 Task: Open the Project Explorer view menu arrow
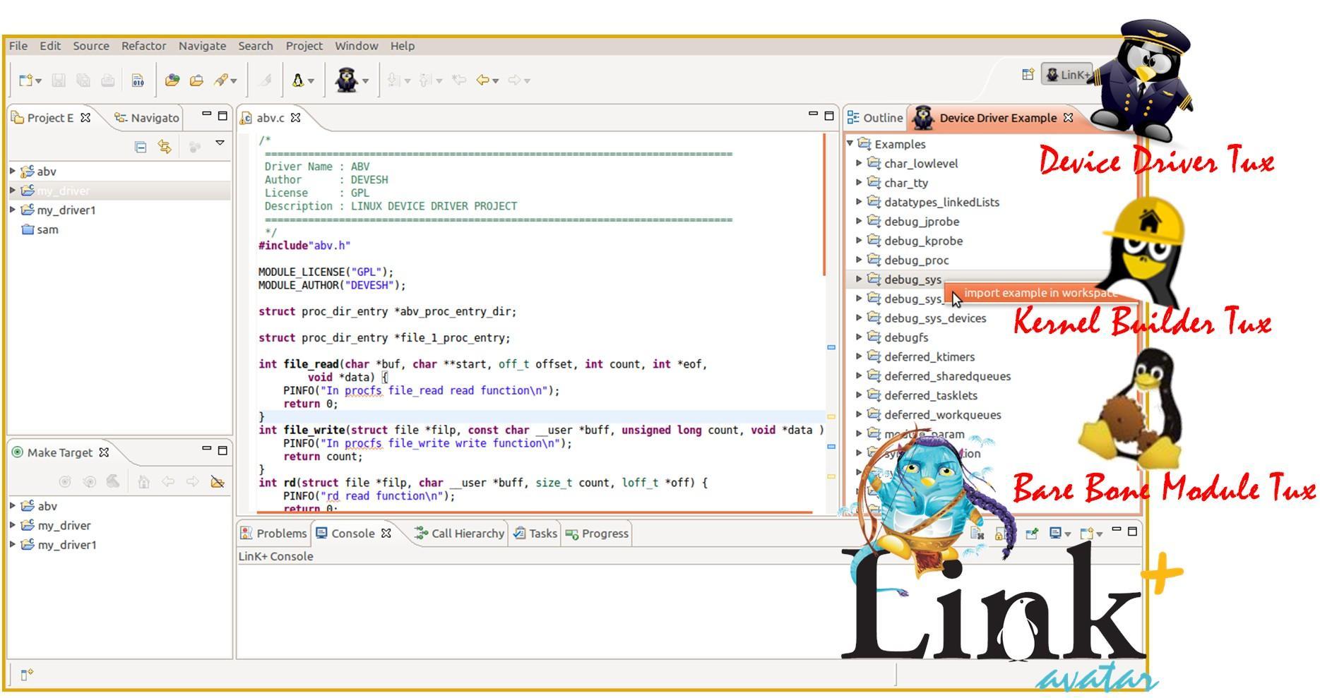pos(220,143)
